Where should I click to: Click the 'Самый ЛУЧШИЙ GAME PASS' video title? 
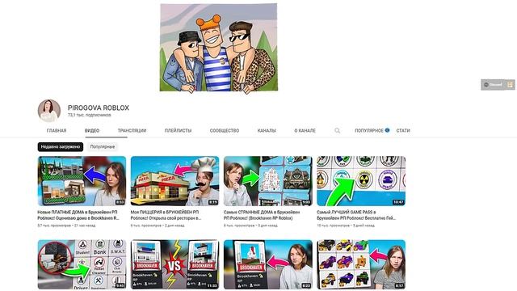pyautogui.click(x=356, y=215)
